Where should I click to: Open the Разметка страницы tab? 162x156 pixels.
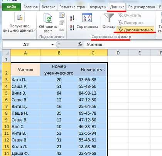pyautogui.click(x=73, y=7)
